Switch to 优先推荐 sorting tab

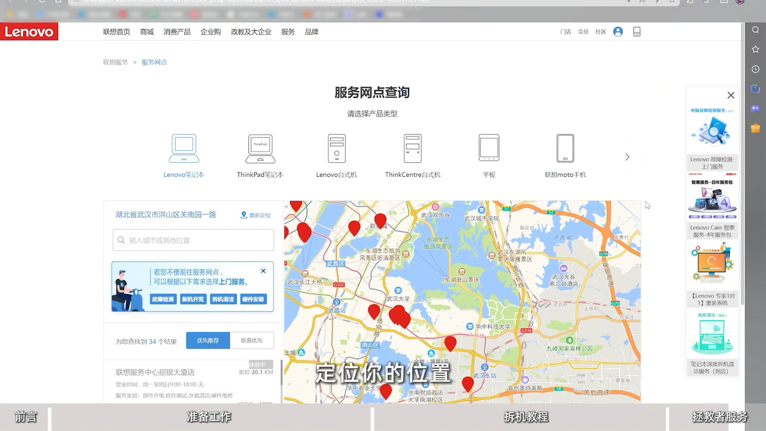tap(208, 340)
